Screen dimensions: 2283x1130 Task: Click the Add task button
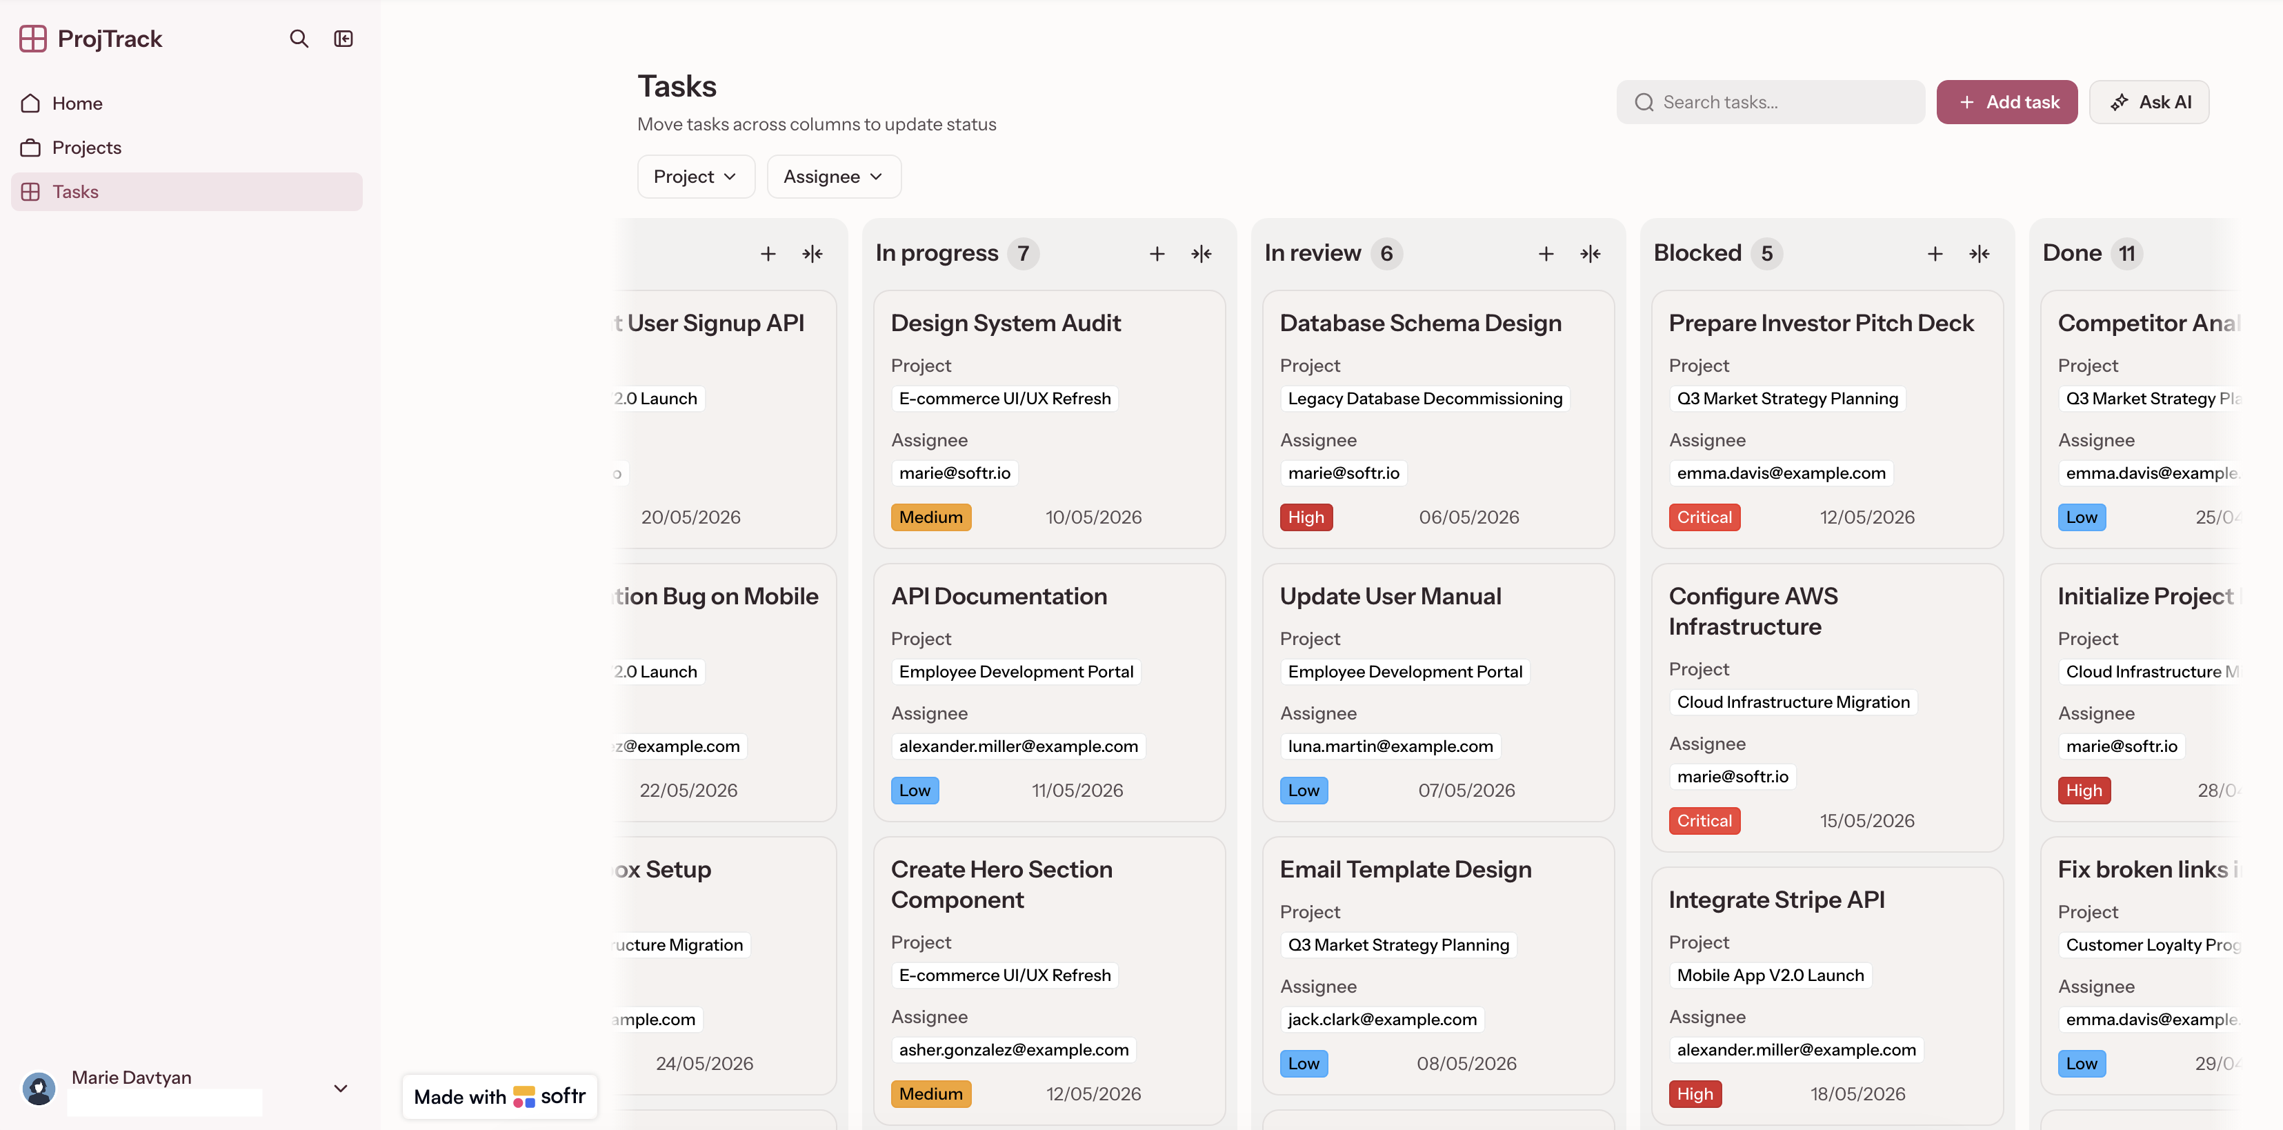click(2006, 102)
